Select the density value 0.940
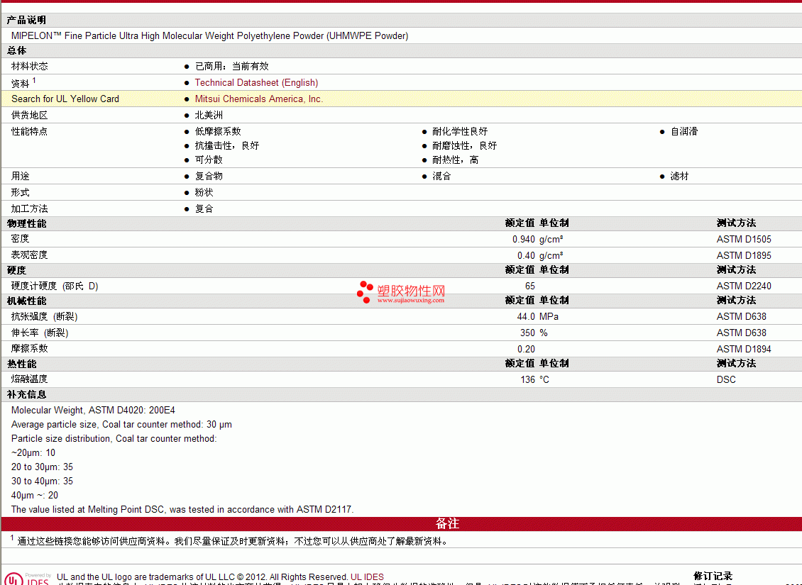Screen dimensions: 802x585 pyautogui.click(x=523, y=239)
